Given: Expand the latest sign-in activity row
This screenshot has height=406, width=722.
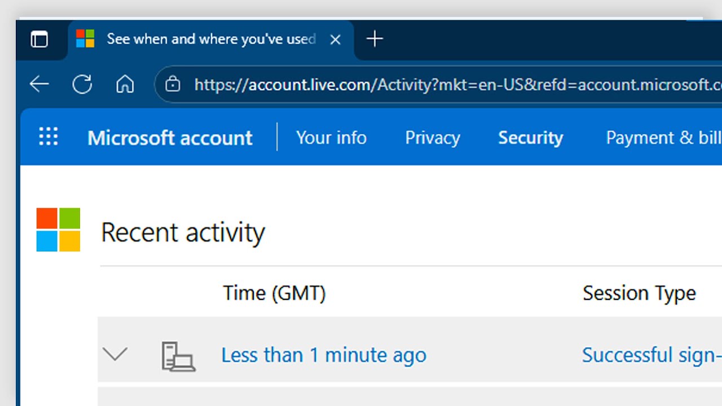Looking at the screenshot, I should click(x=115, y=354).
